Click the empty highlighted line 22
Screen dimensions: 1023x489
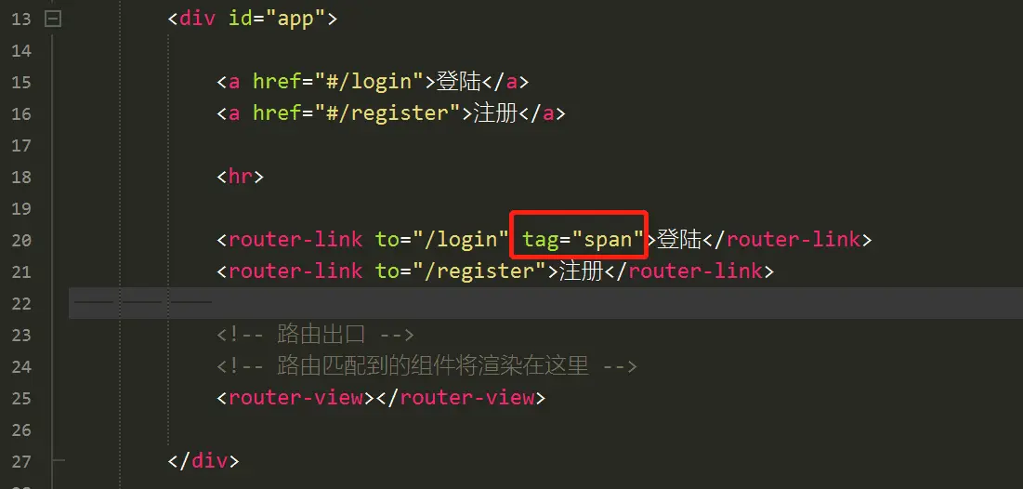click(x=545, y=303)
